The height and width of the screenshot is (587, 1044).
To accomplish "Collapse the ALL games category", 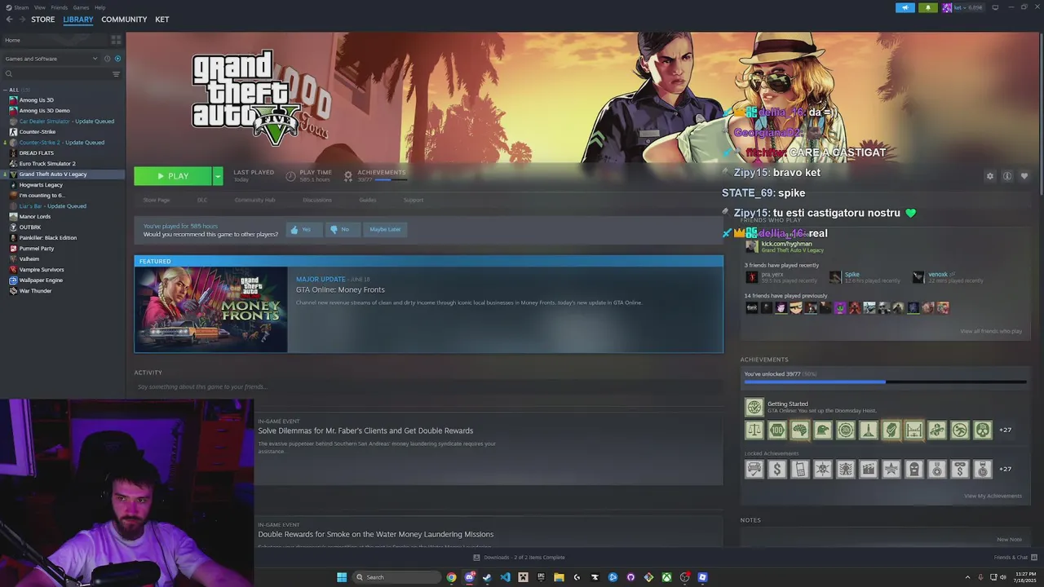I will (6, 90).
